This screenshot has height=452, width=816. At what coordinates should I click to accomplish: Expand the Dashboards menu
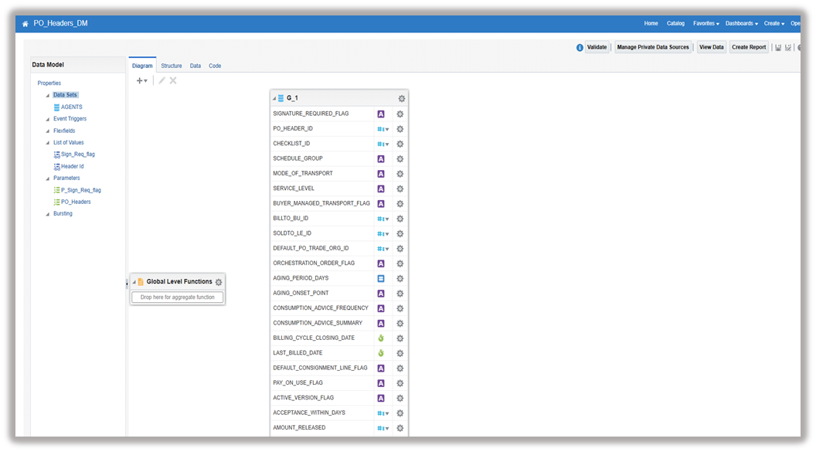(x=739, y=23)
